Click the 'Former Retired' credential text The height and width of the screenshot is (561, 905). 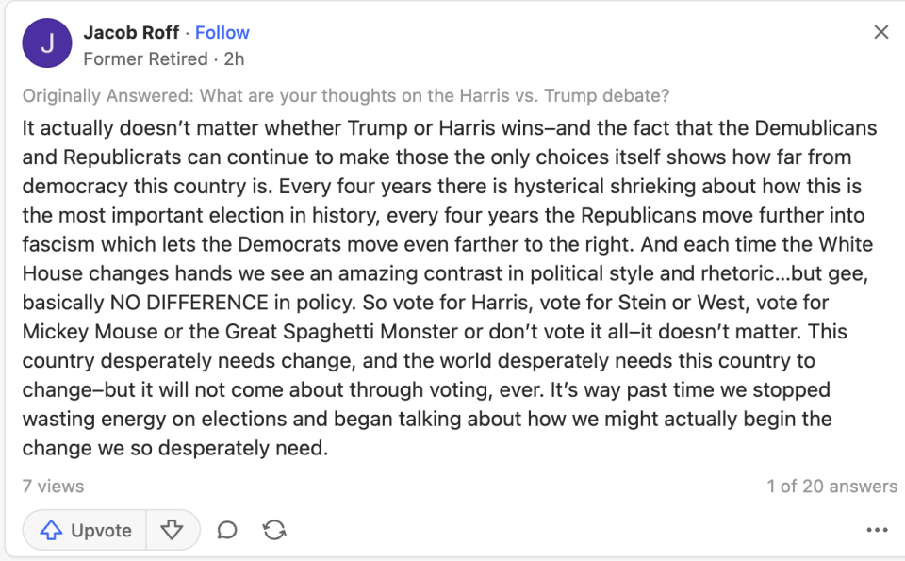[145, 58]
